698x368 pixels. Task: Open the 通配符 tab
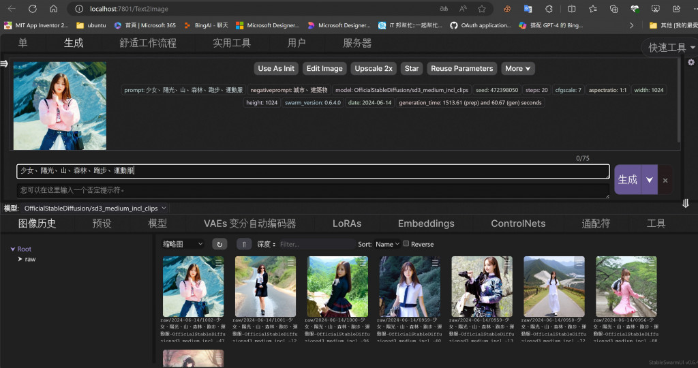pos(596,224)
